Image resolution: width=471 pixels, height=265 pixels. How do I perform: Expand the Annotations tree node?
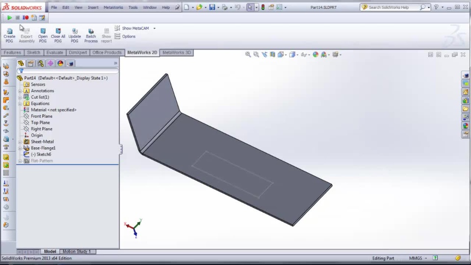[x=20, y=91]
